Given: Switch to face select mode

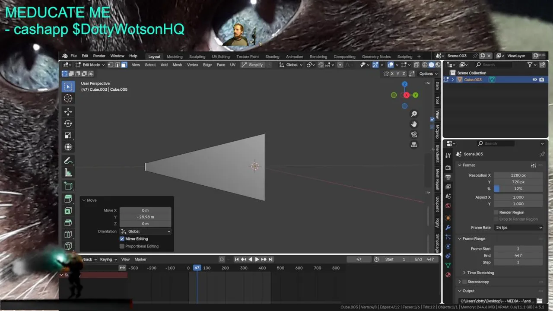Looking at the screenshot, I should coord(124,65).
